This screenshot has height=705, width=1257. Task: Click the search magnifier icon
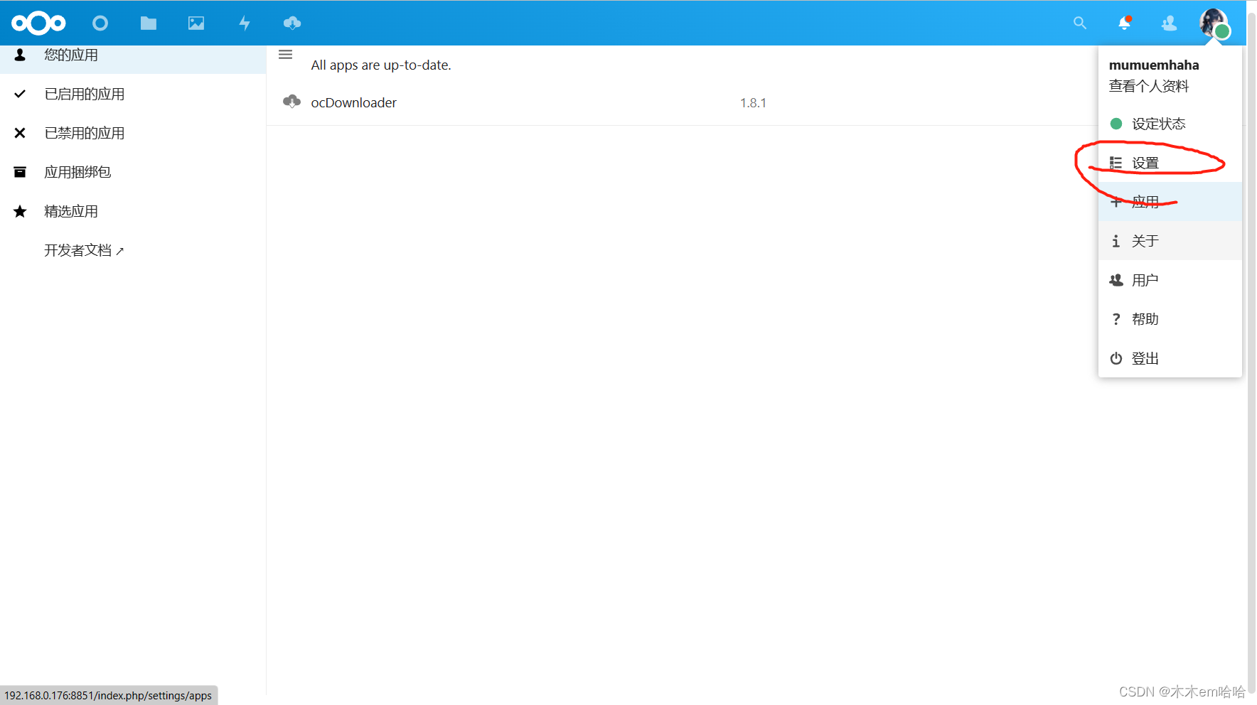click(x=1079, y=23)
